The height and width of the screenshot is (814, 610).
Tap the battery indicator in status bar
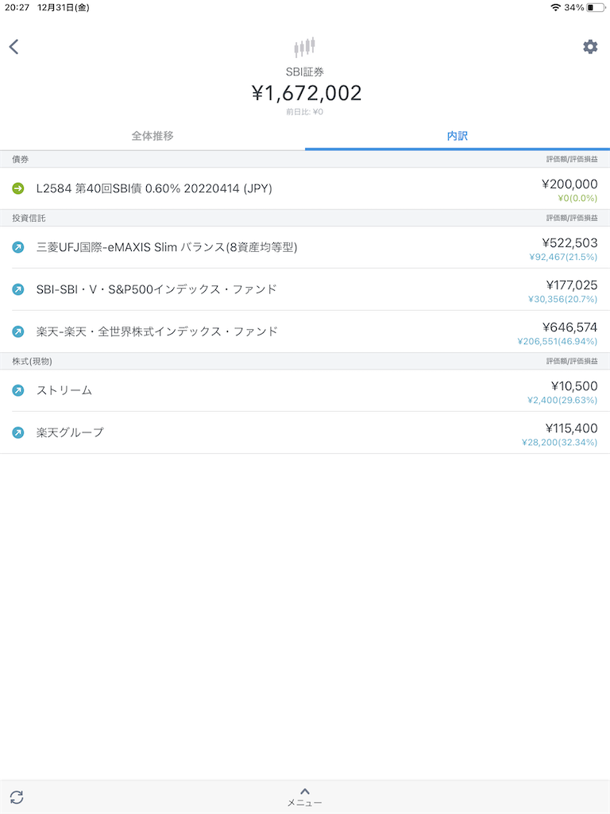coord(596,7)
